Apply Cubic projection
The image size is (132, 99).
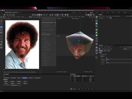point(6,84)
